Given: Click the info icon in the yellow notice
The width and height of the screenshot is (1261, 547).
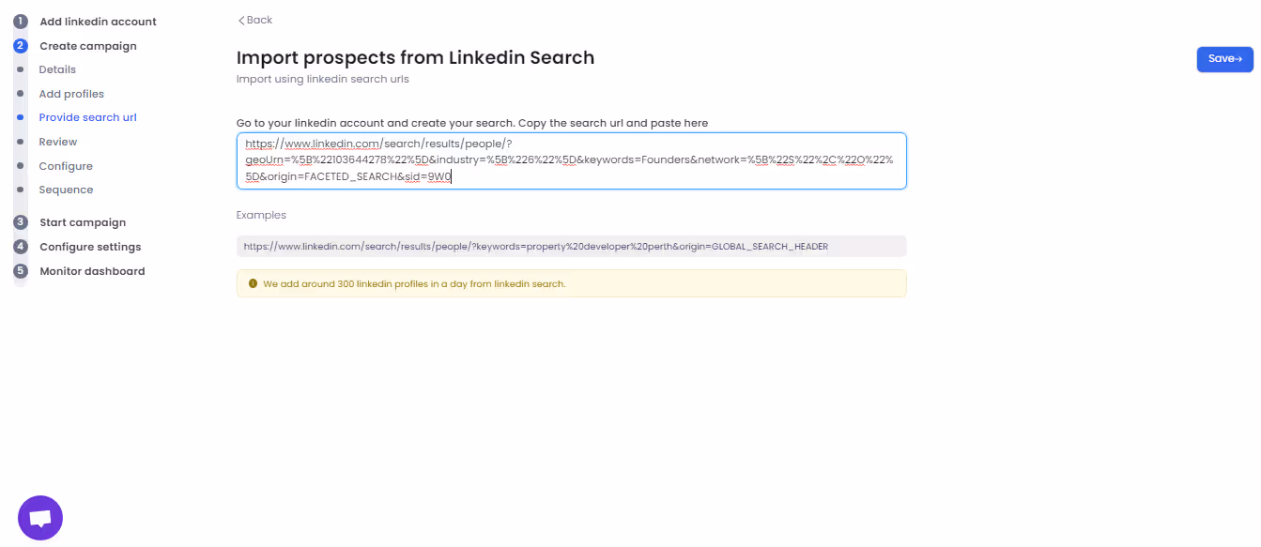Looking at the screenshot, I should 253,283.
